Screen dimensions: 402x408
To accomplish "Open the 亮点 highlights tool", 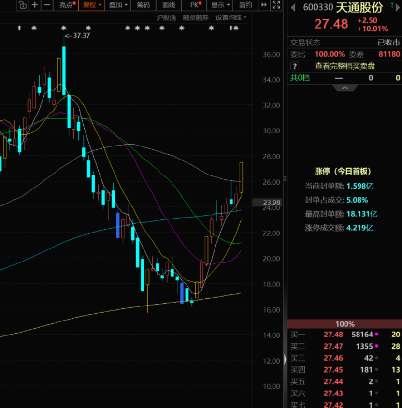I will coord(66,5).
